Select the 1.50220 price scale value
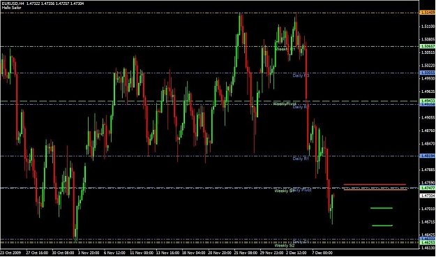The width and height of the screenshot is (436, 257). coord(428,66)
